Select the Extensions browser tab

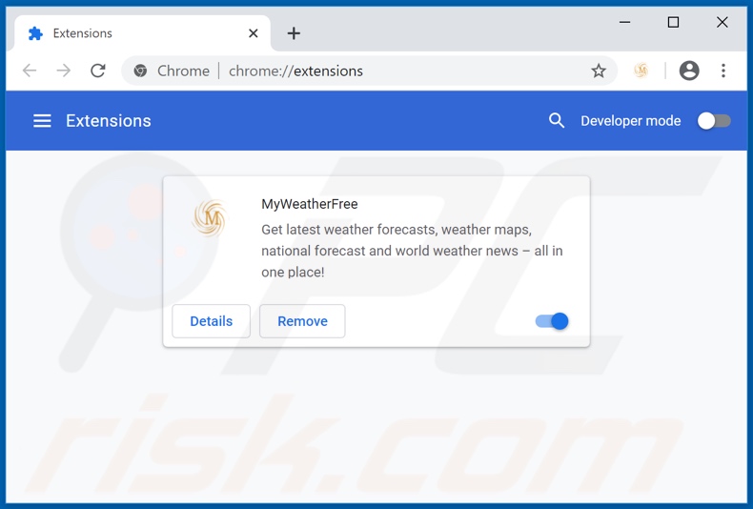tap(143, 33)
